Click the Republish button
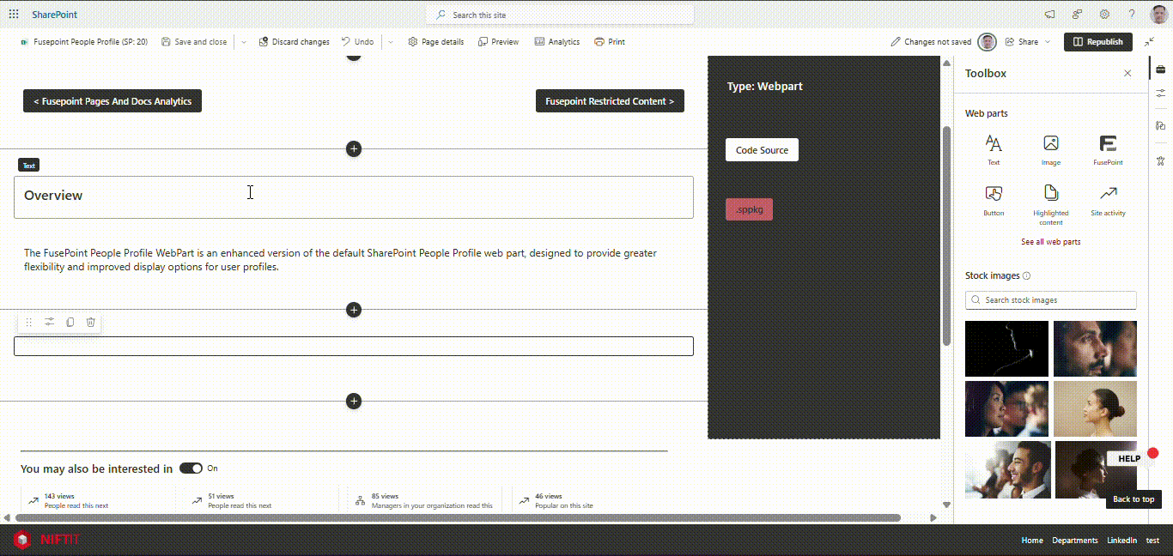 [x=1098, y=42]
